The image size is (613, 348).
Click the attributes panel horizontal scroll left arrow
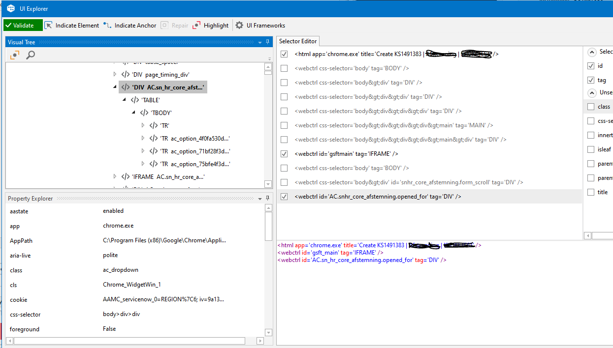587,236
